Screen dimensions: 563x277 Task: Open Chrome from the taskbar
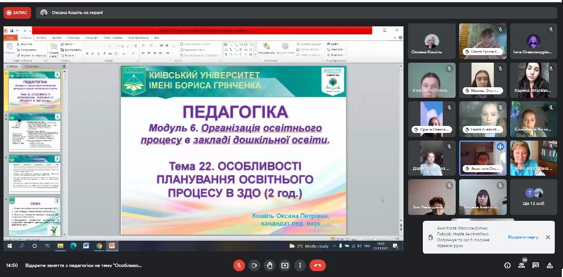99,246
